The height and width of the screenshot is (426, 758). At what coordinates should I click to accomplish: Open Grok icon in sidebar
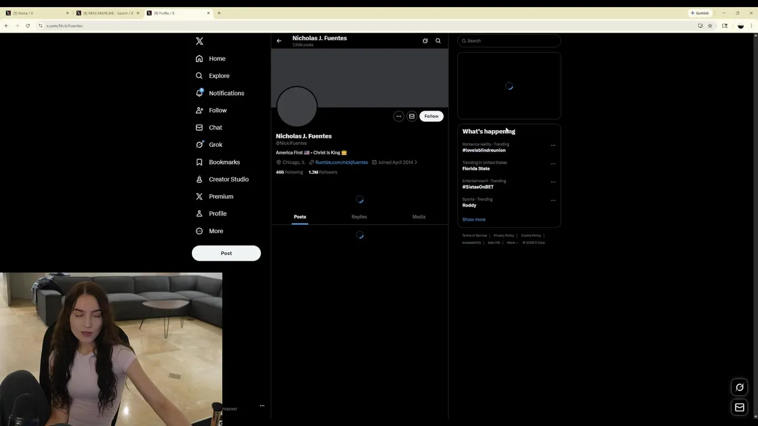[200, 144]
